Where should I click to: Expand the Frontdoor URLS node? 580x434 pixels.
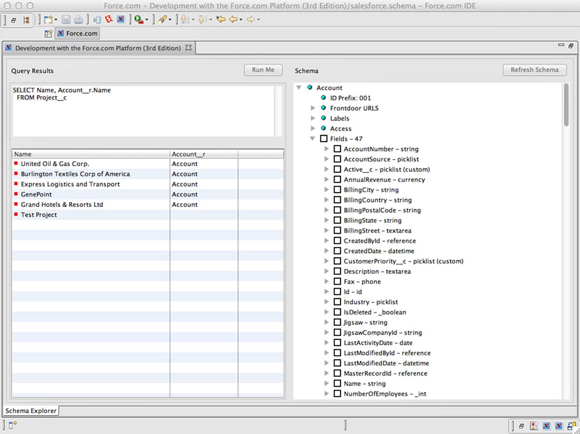[313, 108]
